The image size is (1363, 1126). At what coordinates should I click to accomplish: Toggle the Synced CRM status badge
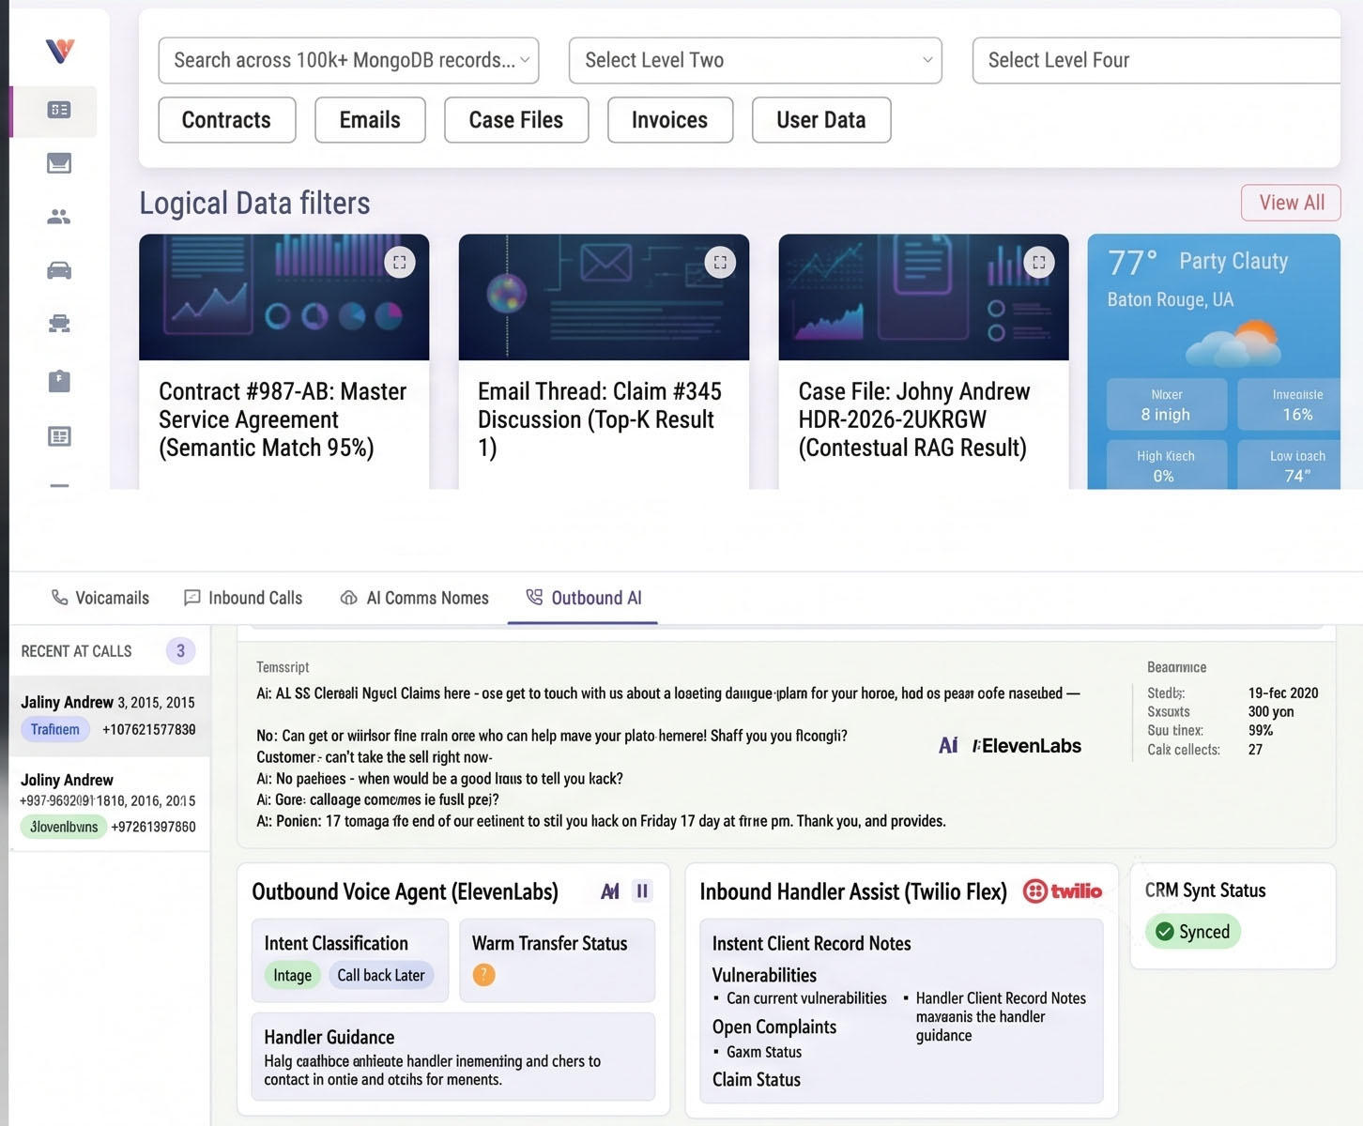[x=1192, y=932]
